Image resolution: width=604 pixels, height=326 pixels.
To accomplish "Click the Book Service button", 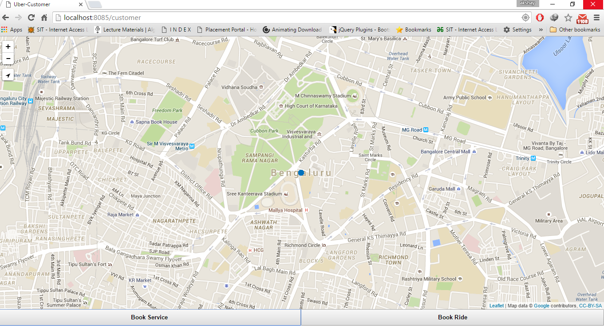I will pos(150,318).
